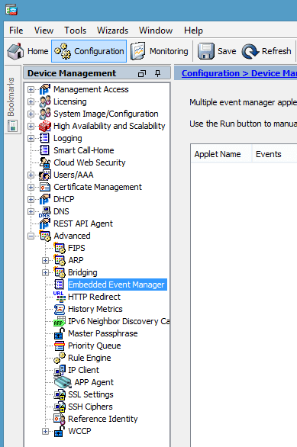Click the REST API Agent icon
The height and width of the screenshot is (447, 297).
click(45, 223)
